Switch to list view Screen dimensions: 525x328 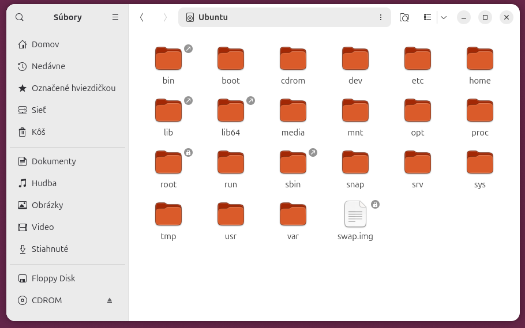(427, 17)
